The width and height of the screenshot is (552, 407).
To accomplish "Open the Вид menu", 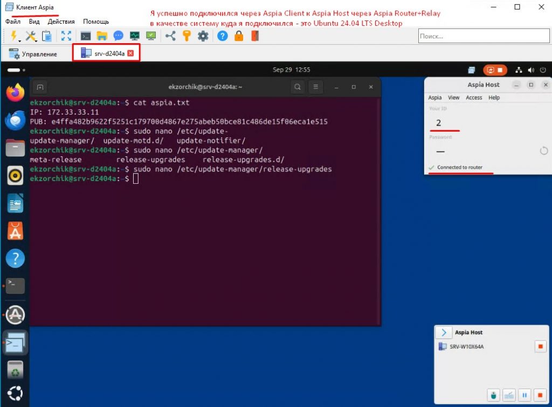I will point(34,22).
